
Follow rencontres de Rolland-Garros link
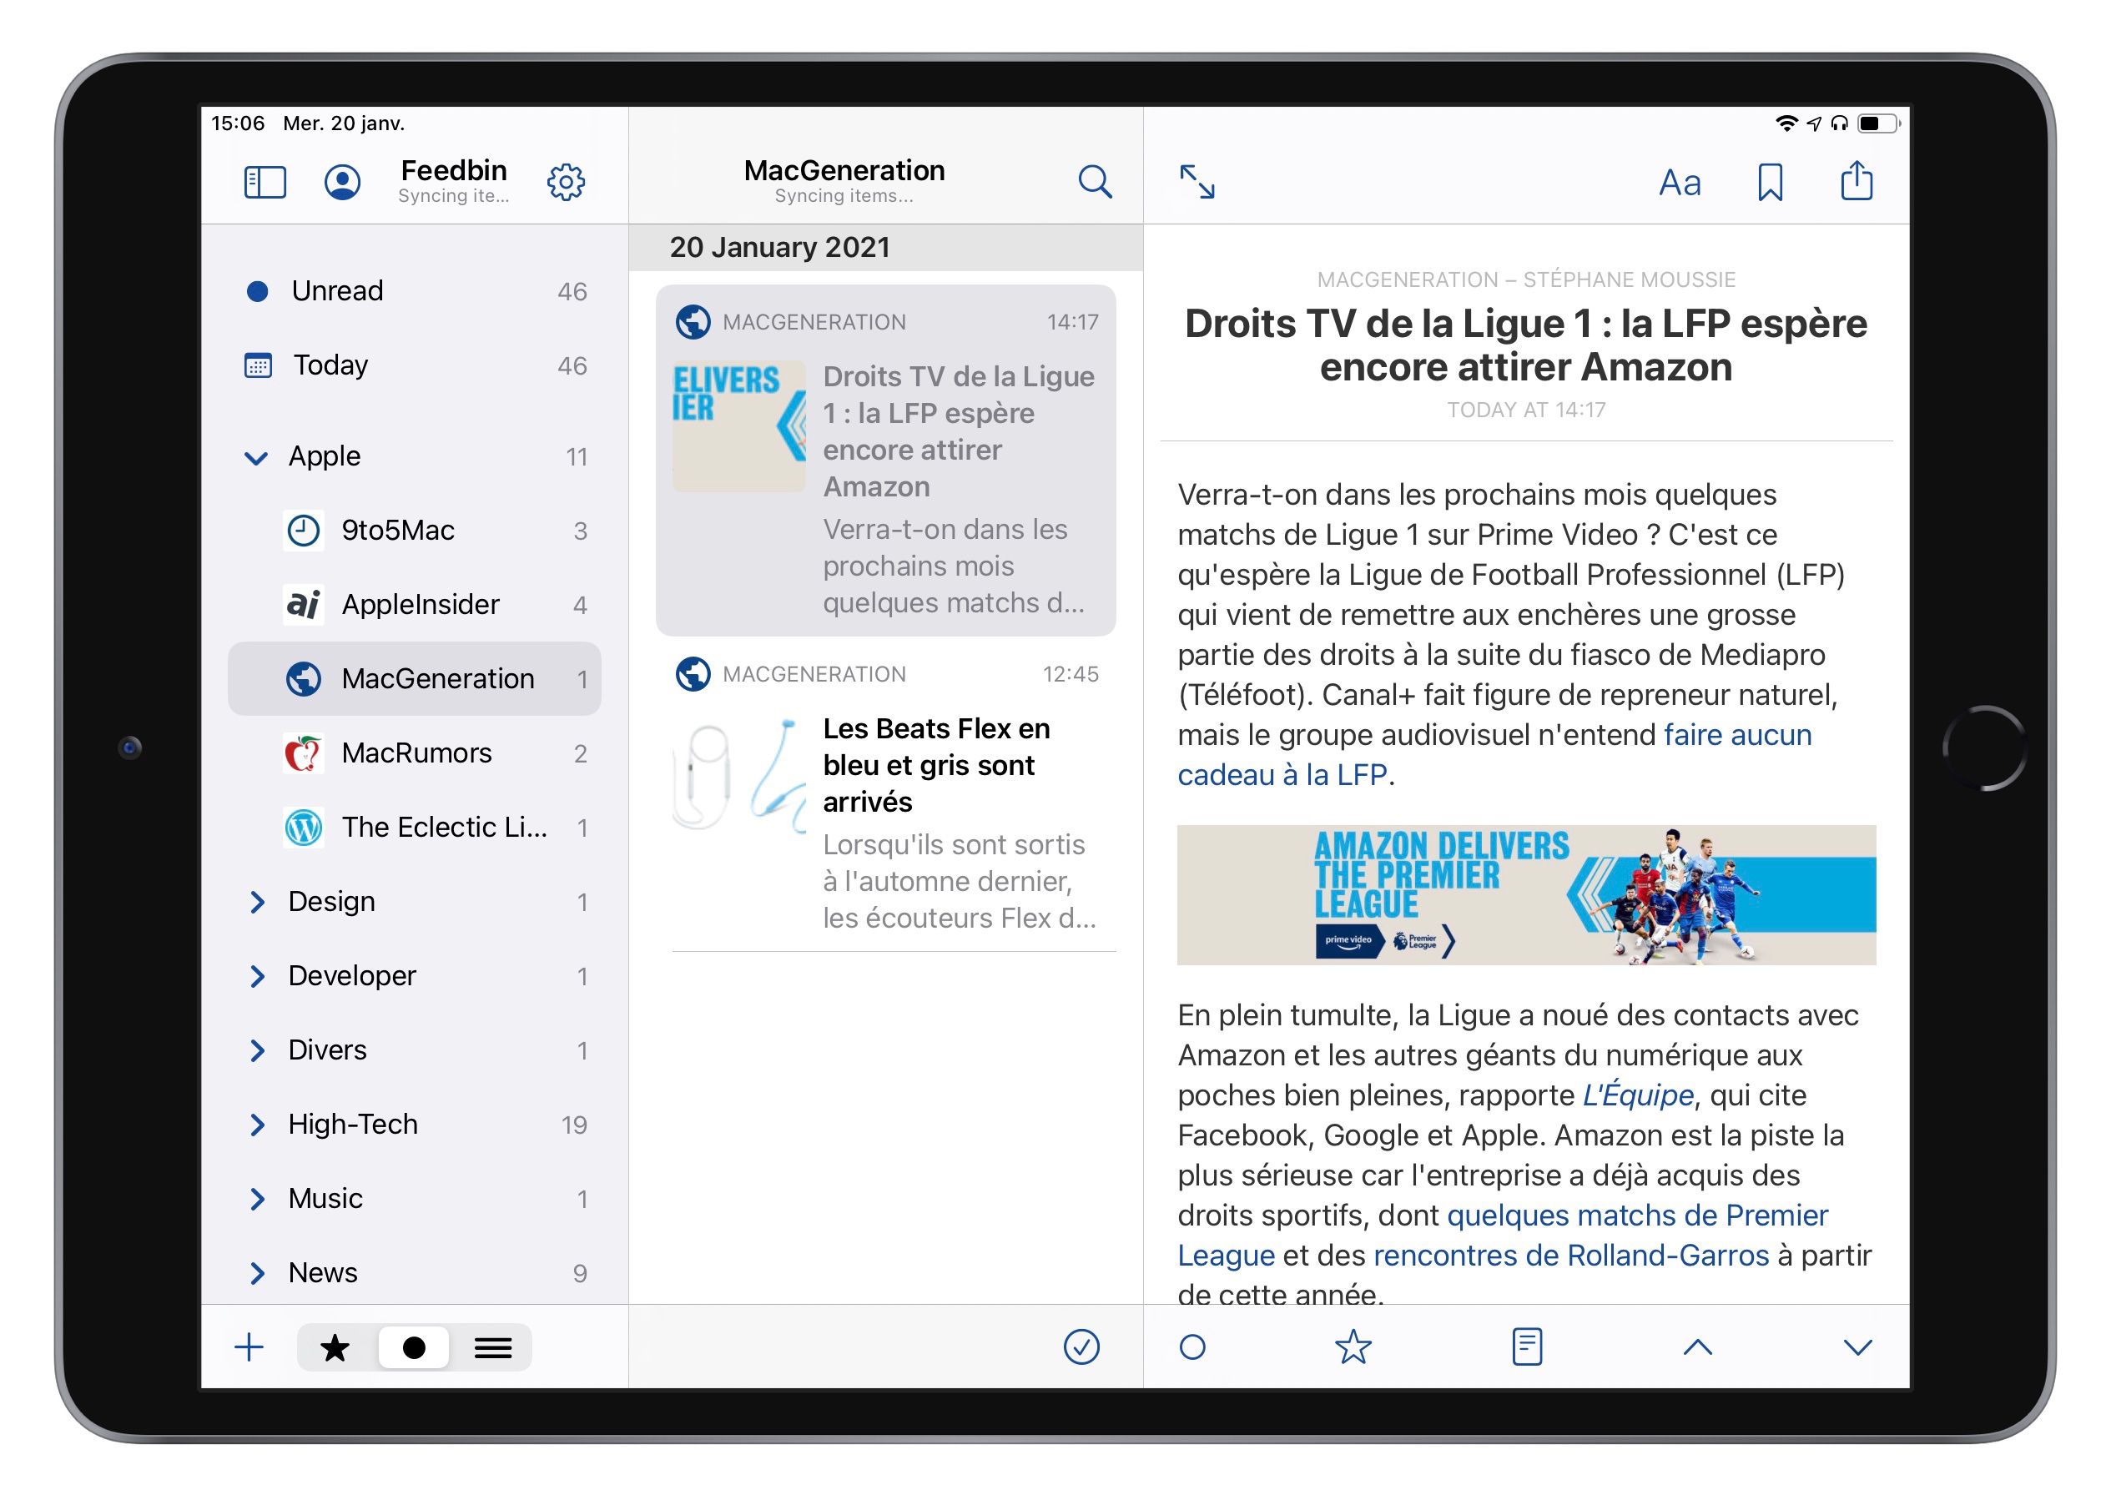tap(1570, 1255)
